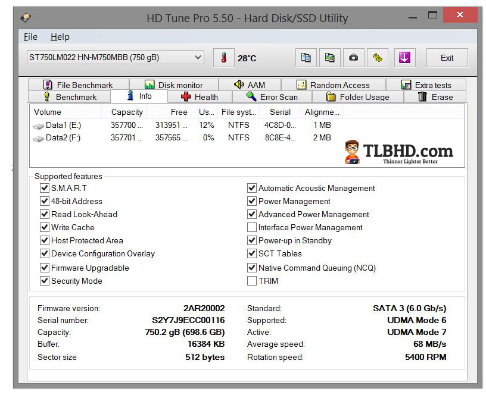Save a screenshot with camera icon

353,58
